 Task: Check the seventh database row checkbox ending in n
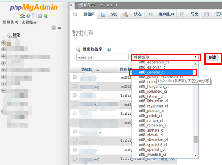[x=75, y=132]
